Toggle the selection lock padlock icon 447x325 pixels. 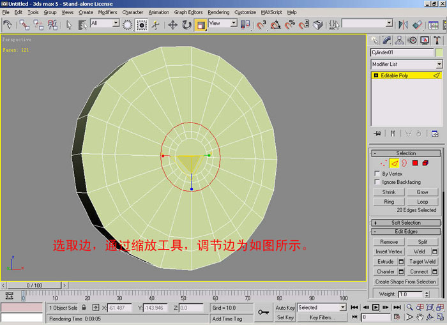(84, 307)
